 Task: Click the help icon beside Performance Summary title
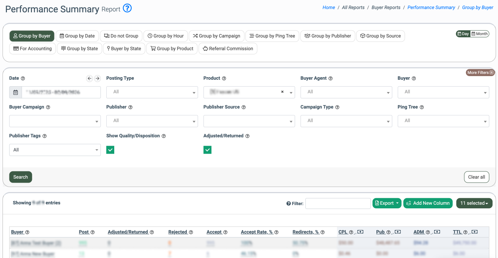pyautogui.click(x=127, y=8)
